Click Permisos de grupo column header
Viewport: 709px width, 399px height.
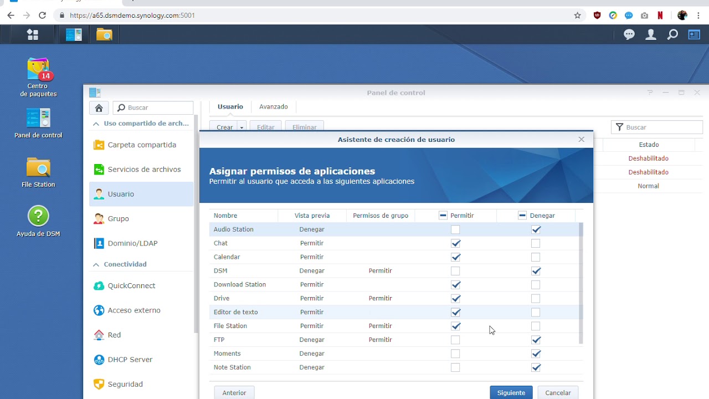[x=381, y=216]
